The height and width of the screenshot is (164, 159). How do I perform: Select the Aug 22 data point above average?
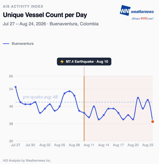[148, 100]
